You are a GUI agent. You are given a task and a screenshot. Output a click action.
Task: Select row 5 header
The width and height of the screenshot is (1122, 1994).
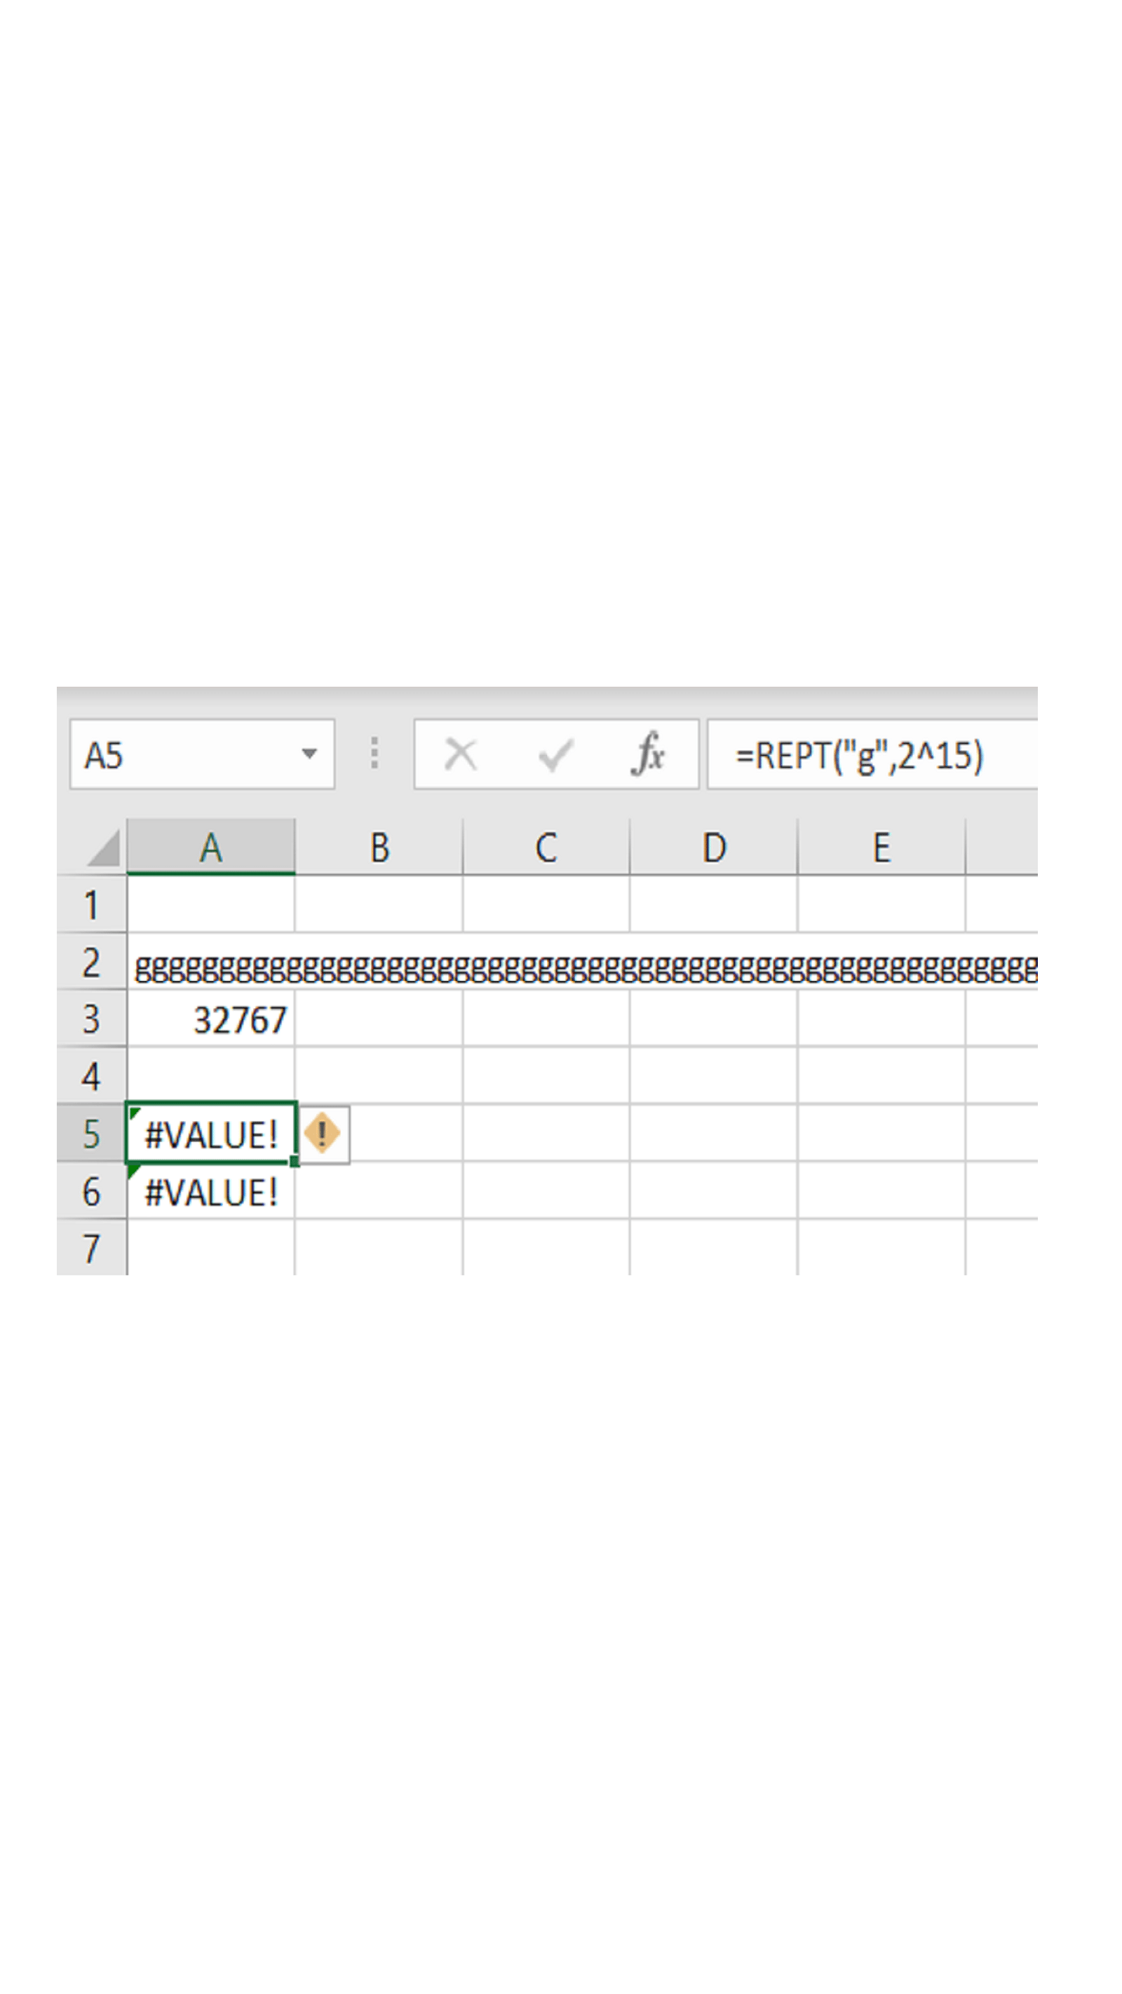[91, 1133]
